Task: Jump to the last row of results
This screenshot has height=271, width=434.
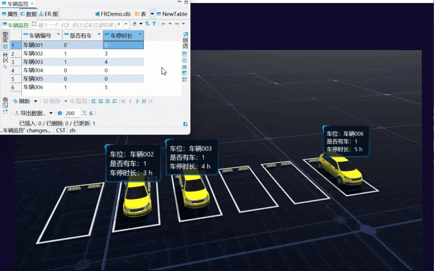Action: (144, 101)
